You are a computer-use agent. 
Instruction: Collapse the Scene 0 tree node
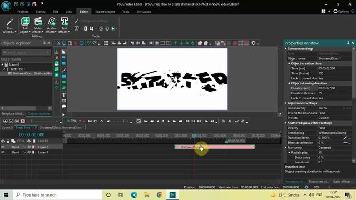pyautogui.click(x=2, y=64)
